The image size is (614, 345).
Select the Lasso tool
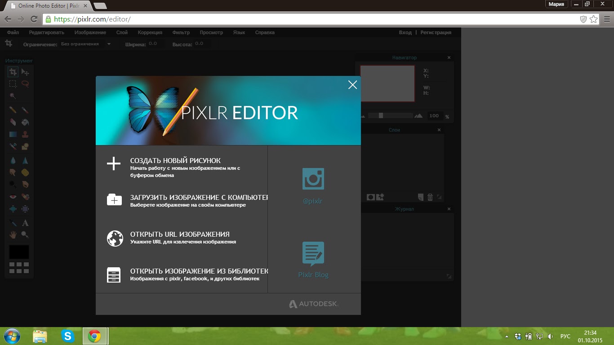pyautogui.click(x=25, y=84)
